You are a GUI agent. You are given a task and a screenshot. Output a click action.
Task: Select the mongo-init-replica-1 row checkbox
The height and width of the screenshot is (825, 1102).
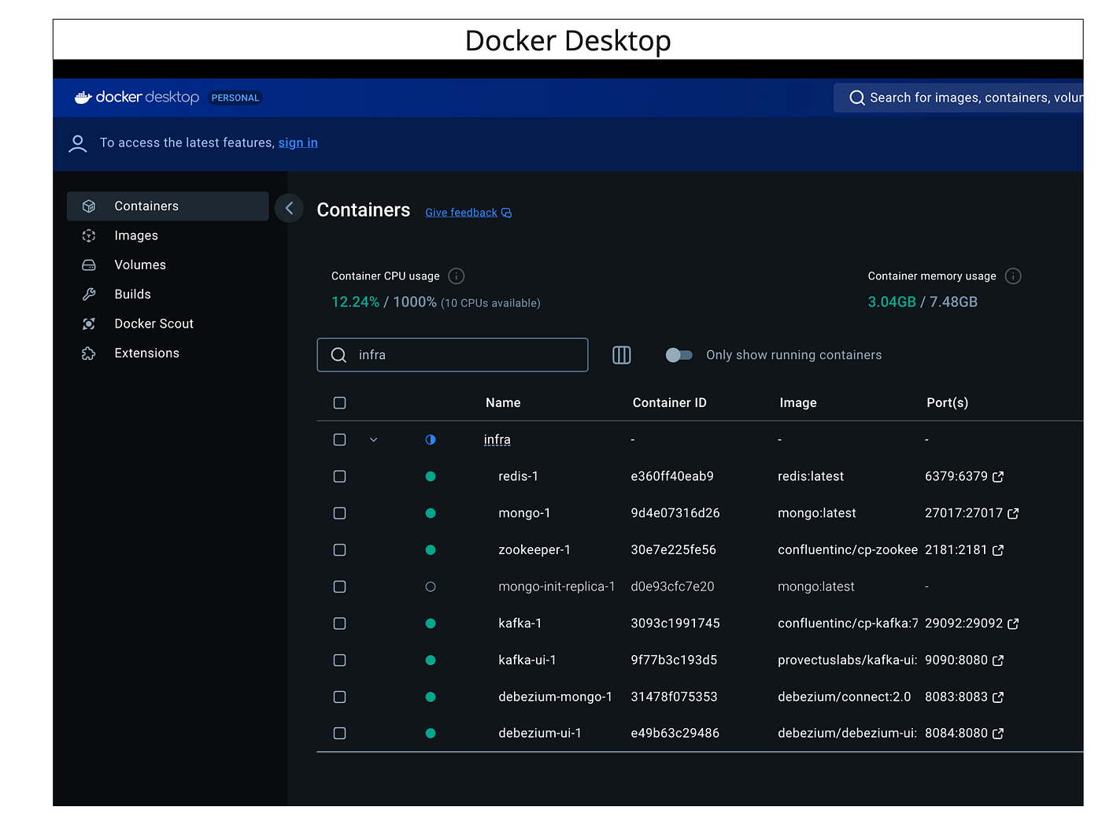[340, 586]
